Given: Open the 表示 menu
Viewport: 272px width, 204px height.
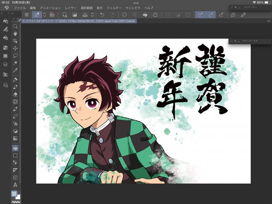Looking at the screenshot, I should point(100,8).
